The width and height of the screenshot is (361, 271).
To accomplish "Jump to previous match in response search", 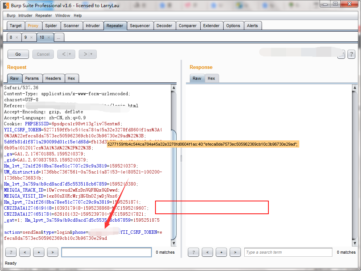I will coord(207,252).
